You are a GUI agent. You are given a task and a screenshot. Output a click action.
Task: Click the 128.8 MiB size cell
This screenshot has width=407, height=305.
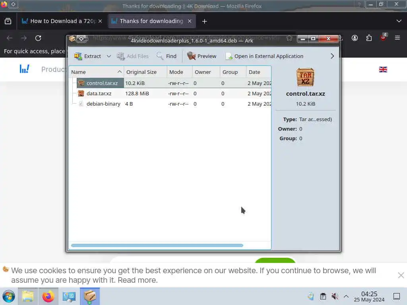tap(137, 93)
